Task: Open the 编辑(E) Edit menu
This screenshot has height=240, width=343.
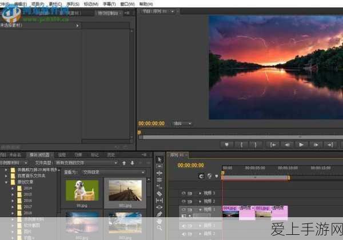Action: click(x=21, y=4)
